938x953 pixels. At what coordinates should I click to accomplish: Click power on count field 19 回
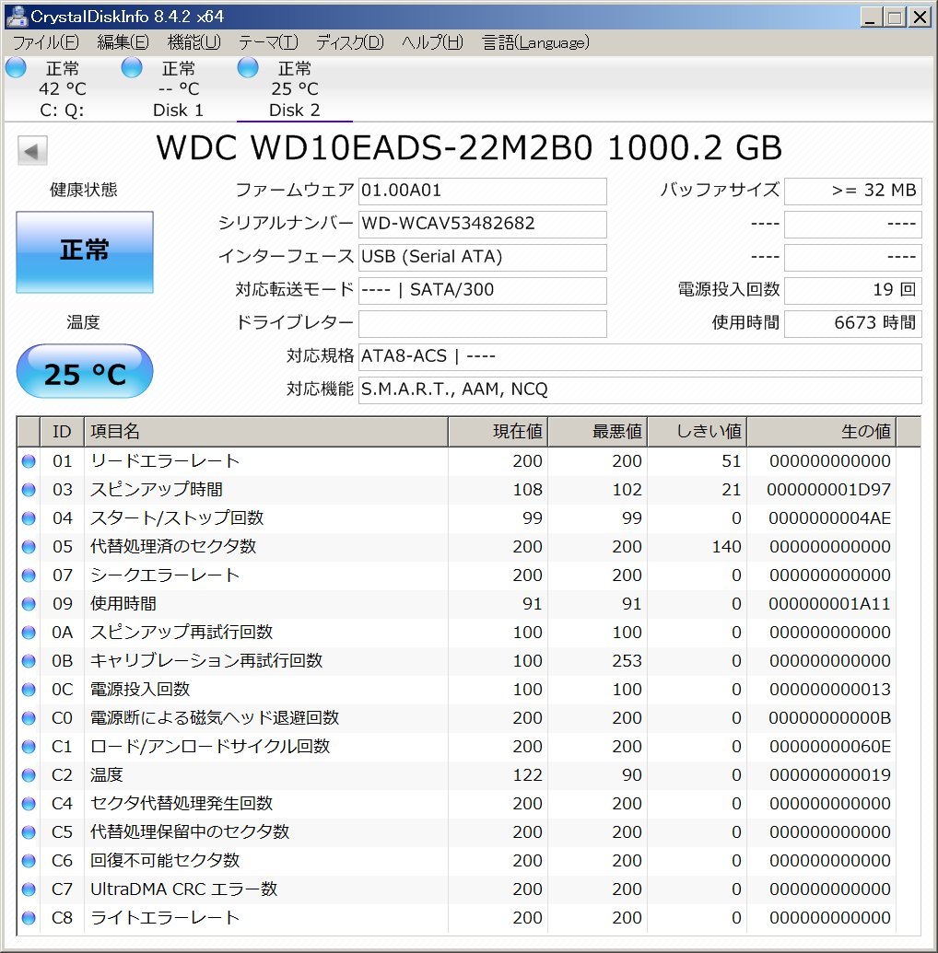pos(853,291)
